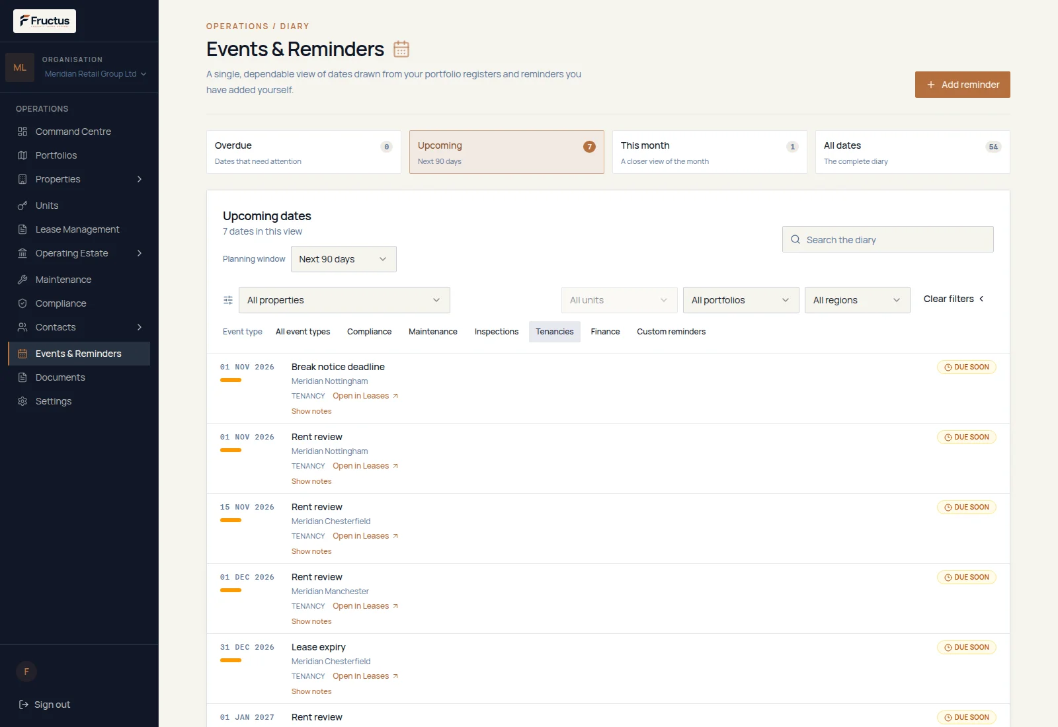
Task: Go to Lease Management
Action: [77, 229]
